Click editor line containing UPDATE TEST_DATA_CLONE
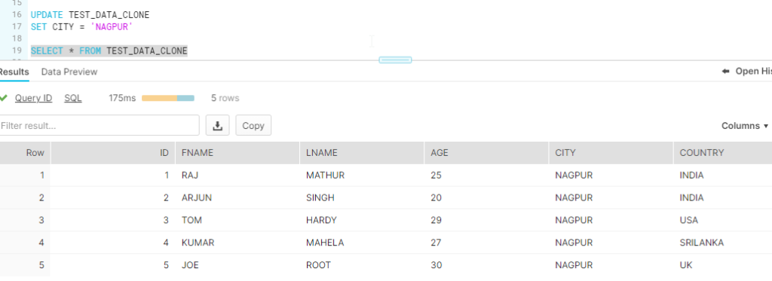The width and height of the screenshot is (772, 281). click(x=90, y=15)
